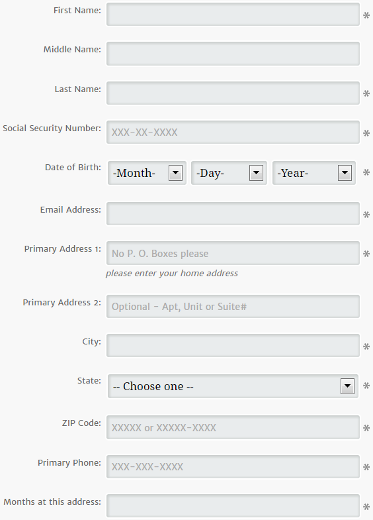Click the Primary Address 2 optional field
The width and height of the screenshot is (373, 520).
233,307
